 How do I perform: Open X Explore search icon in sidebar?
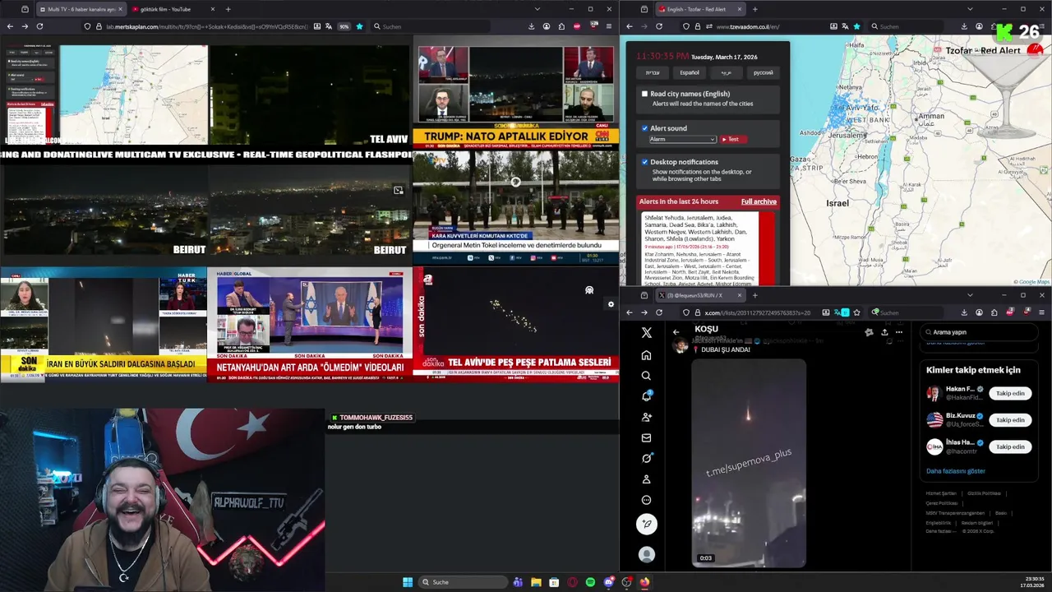click(646, 376)
